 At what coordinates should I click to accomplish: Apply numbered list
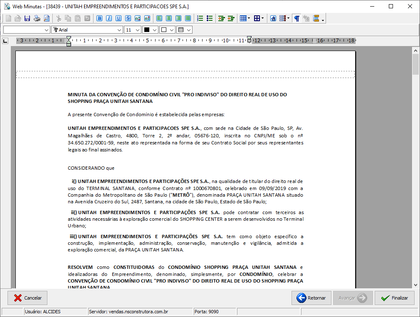coord(200,18)
